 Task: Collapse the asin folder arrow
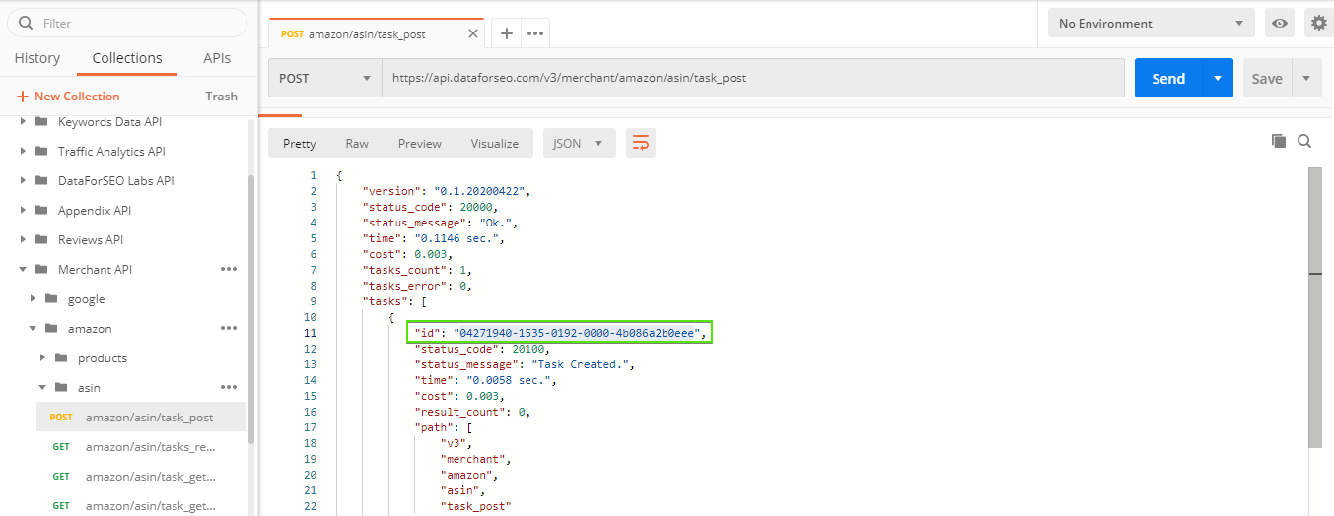pos(42,388)
